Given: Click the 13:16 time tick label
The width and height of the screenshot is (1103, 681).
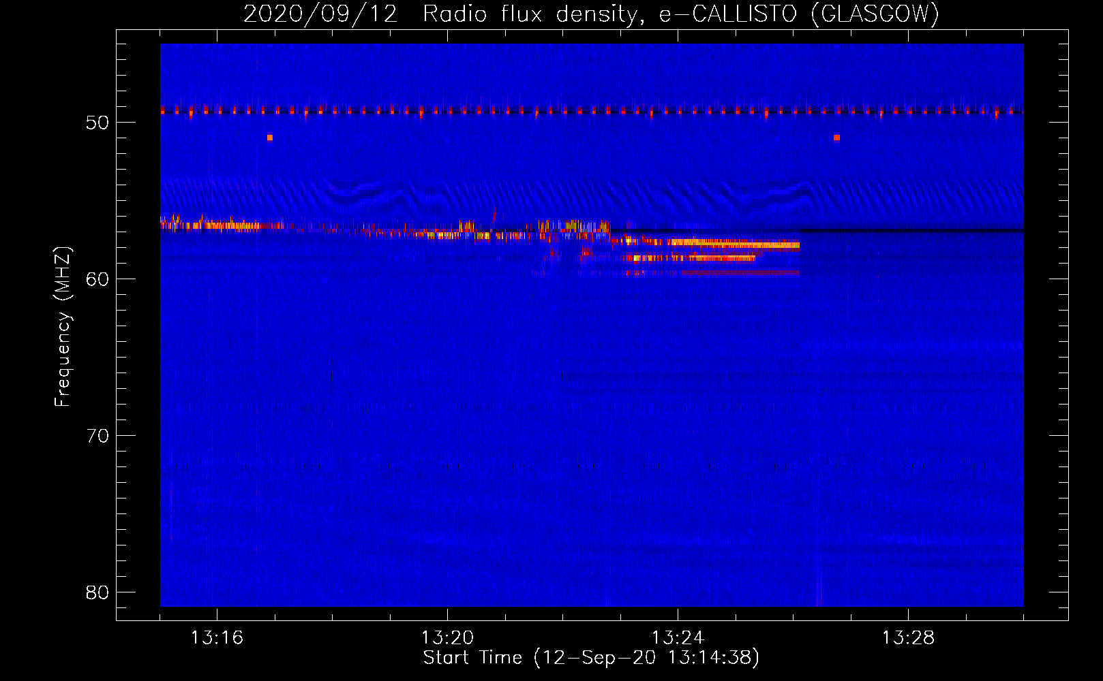Looking at the screenshot, I should tap(217, 638).
